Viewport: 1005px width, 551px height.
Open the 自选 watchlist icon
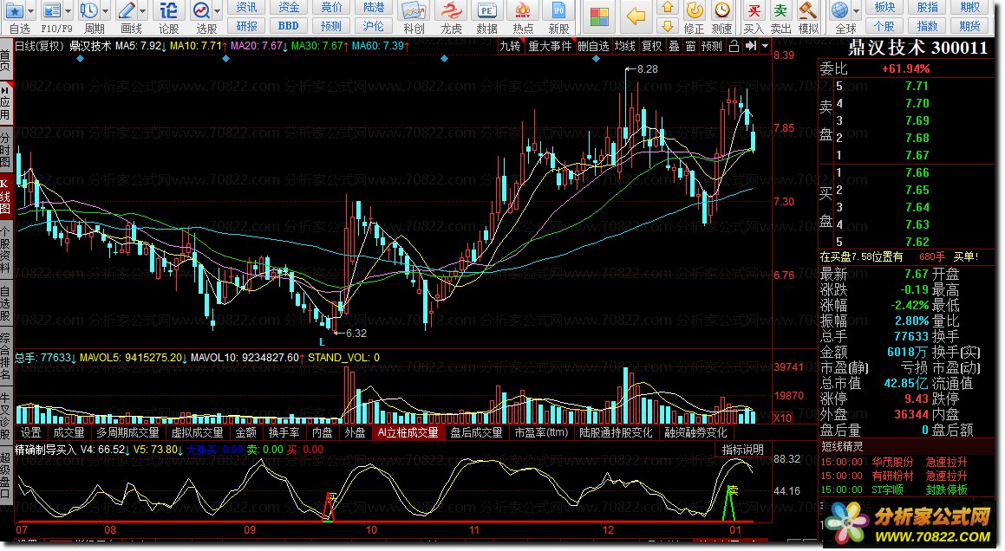point(14,11)
